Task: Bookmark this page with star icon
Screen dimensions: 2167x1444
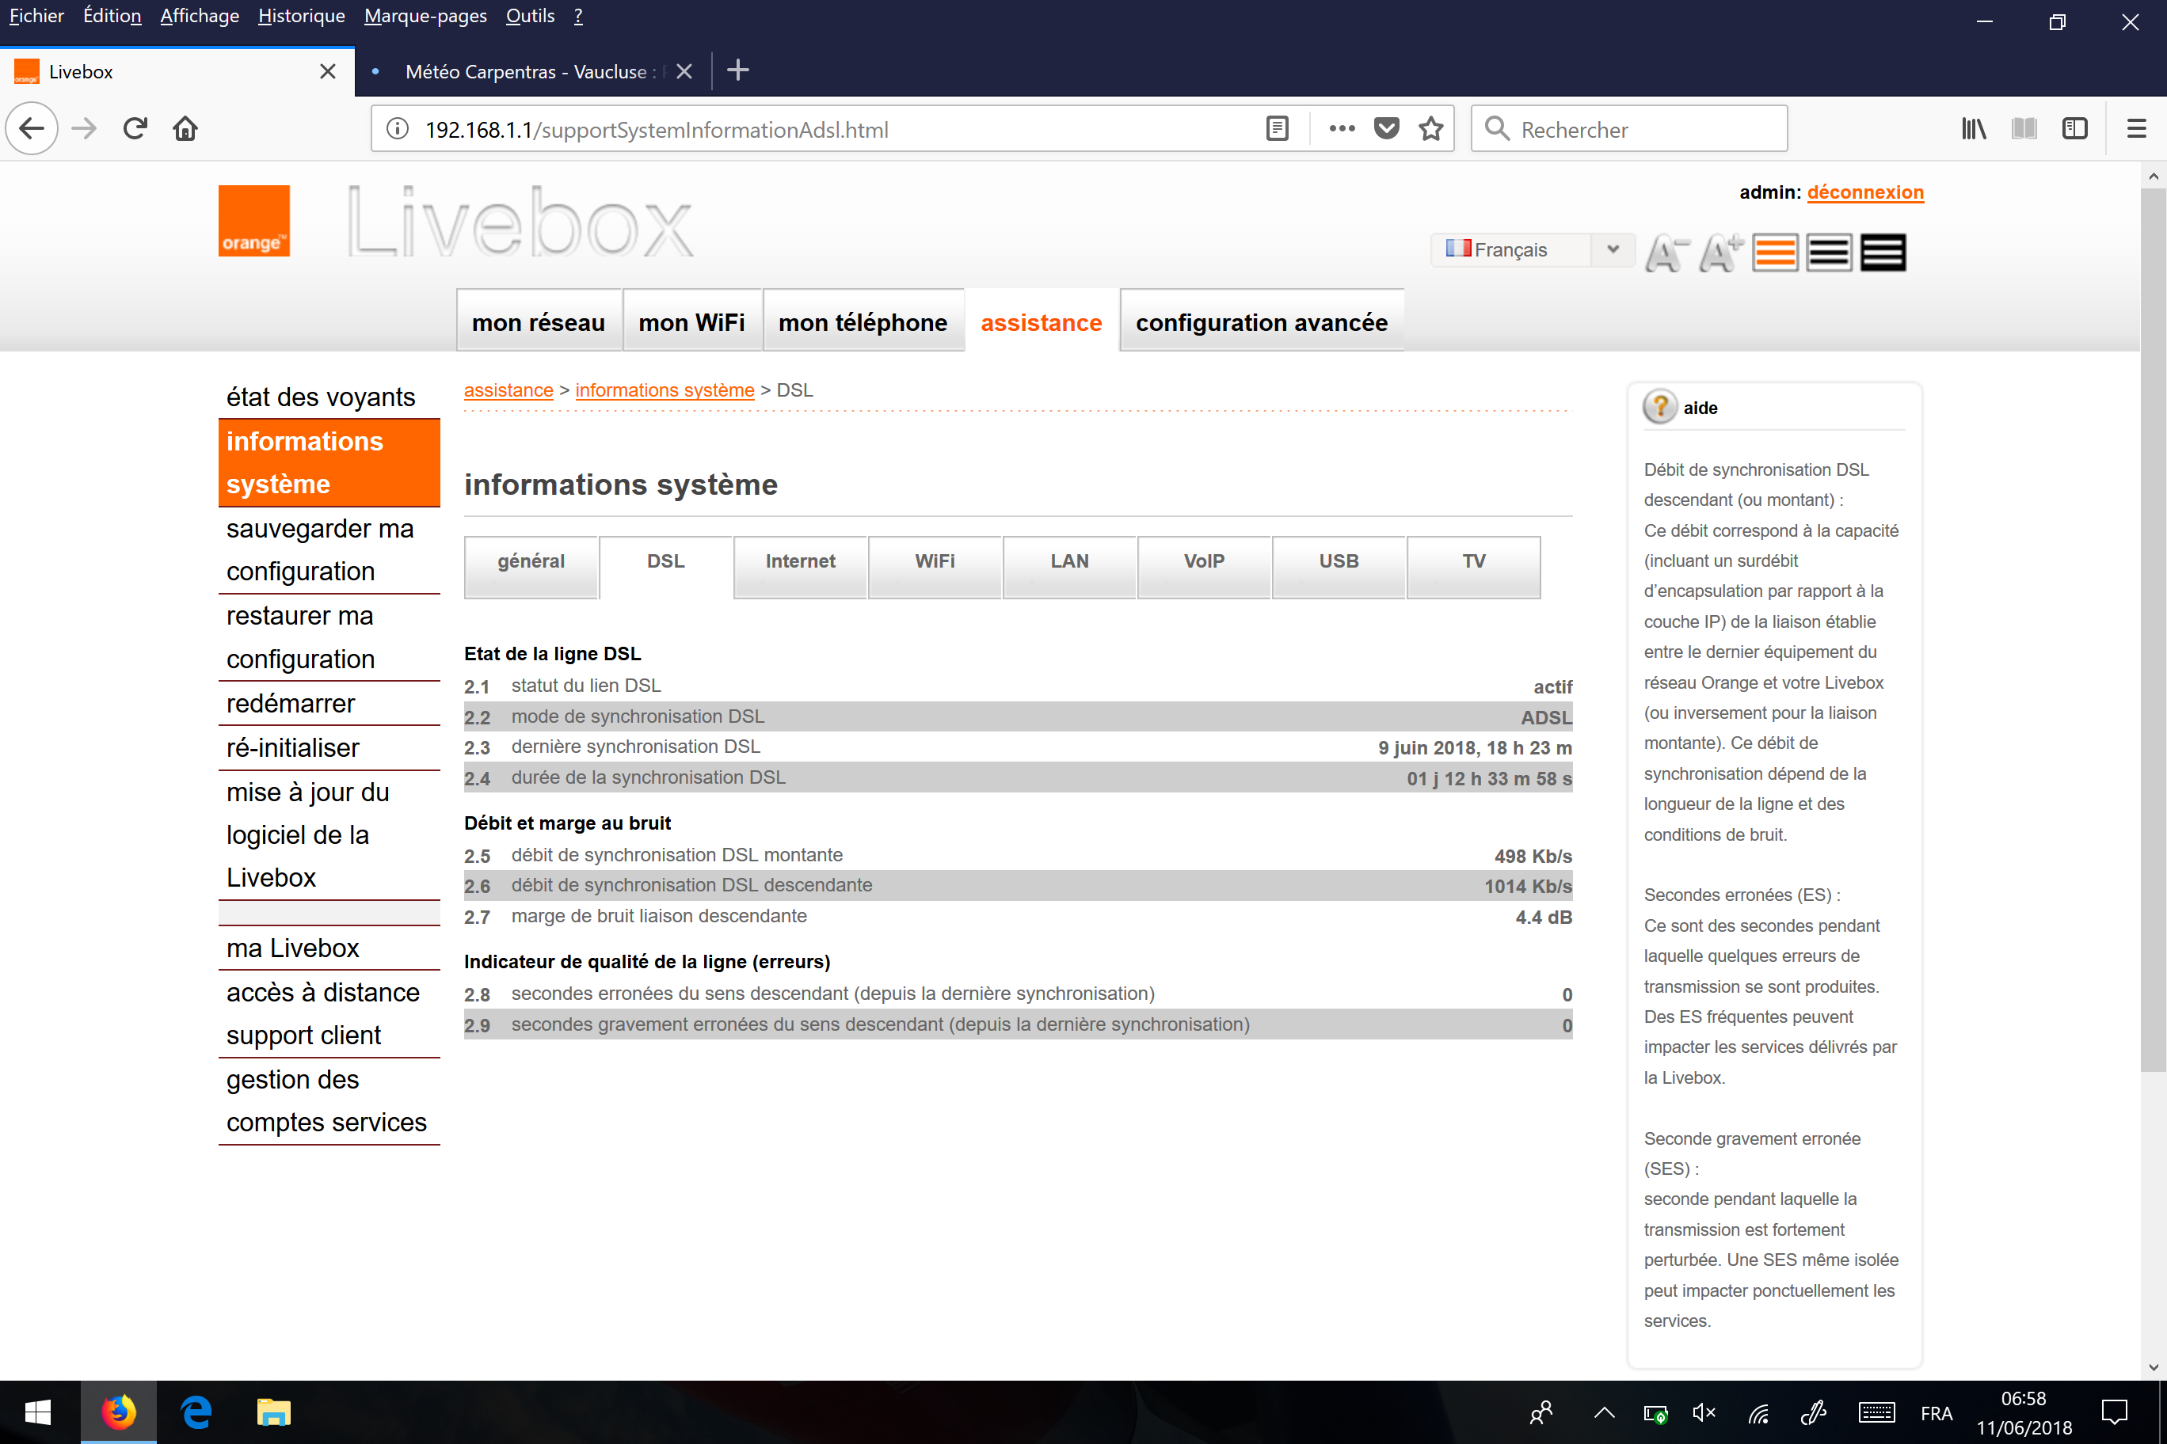Action: tap(1430, 129)
